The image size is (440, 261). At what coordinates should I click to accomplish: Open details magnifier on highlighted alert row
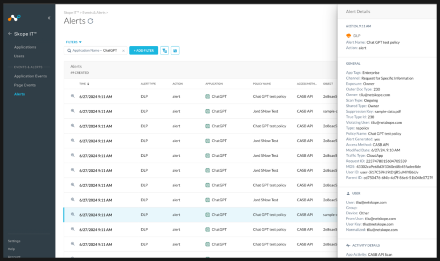point(73,214)
